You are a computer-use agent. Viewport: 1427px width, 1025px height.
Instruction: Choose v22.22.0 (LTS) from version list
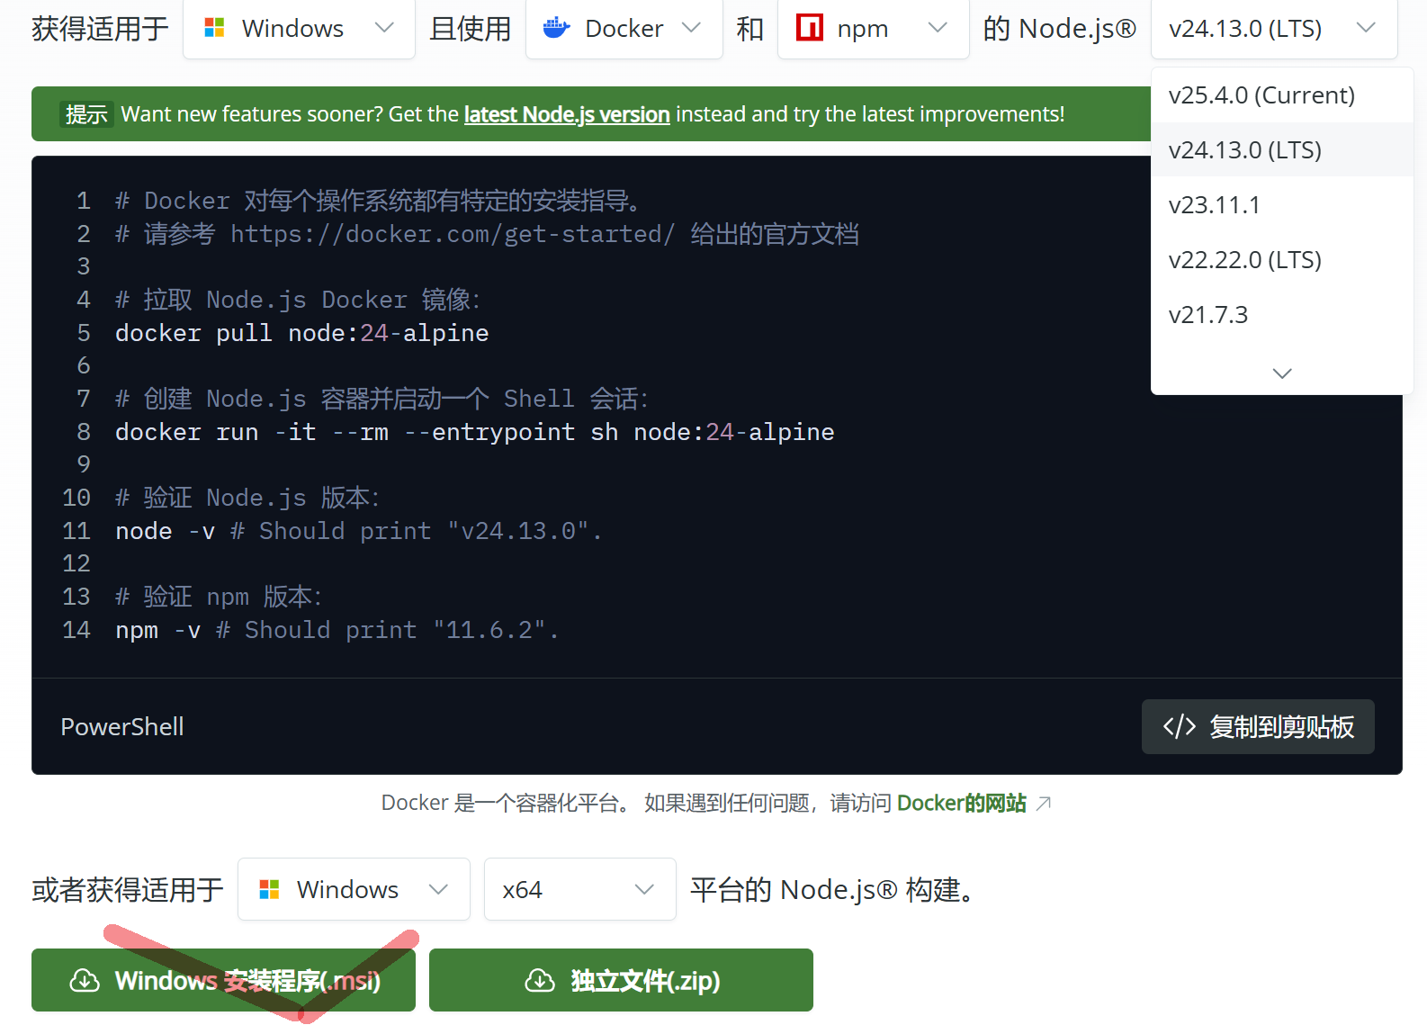pos(1282,260)
